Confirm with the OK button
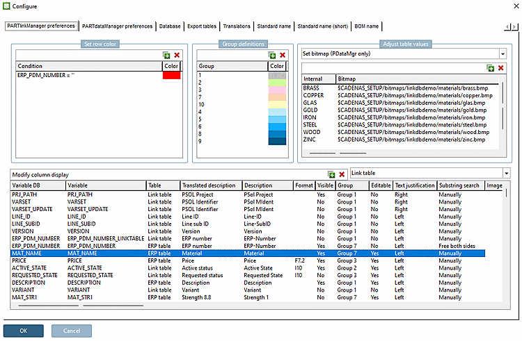Image resolution: width=522 pixels, height=341 pixels. 24,330
